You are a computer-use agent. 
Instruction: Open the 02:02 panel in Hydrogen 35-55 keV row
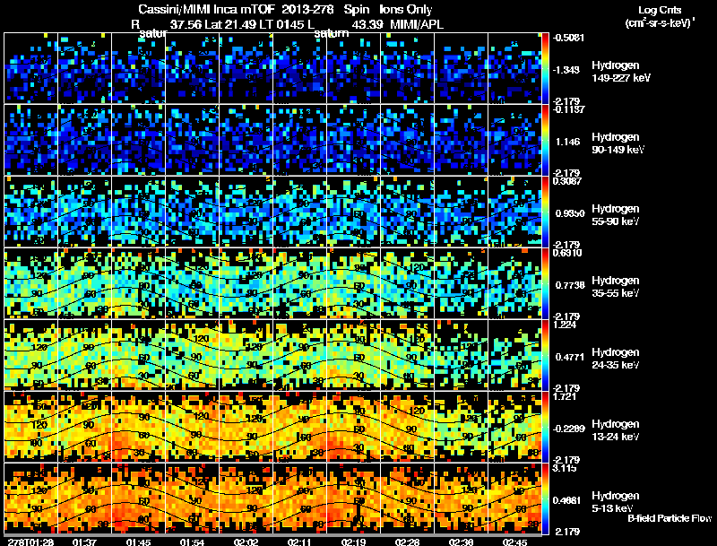pos(246,283)
